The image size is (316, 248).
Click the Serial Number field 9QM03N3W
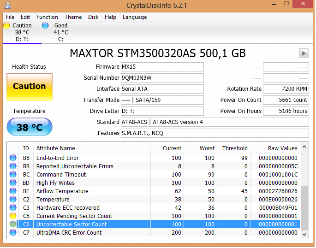click(x=162, y=78)
